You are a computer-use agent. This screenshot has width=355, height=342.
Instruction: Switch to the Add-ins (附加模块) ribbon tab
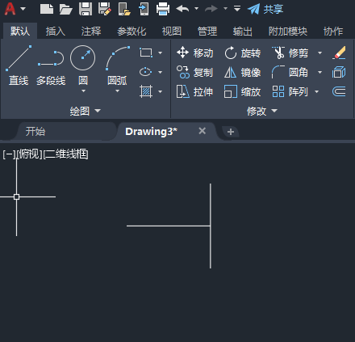[288, 32]
